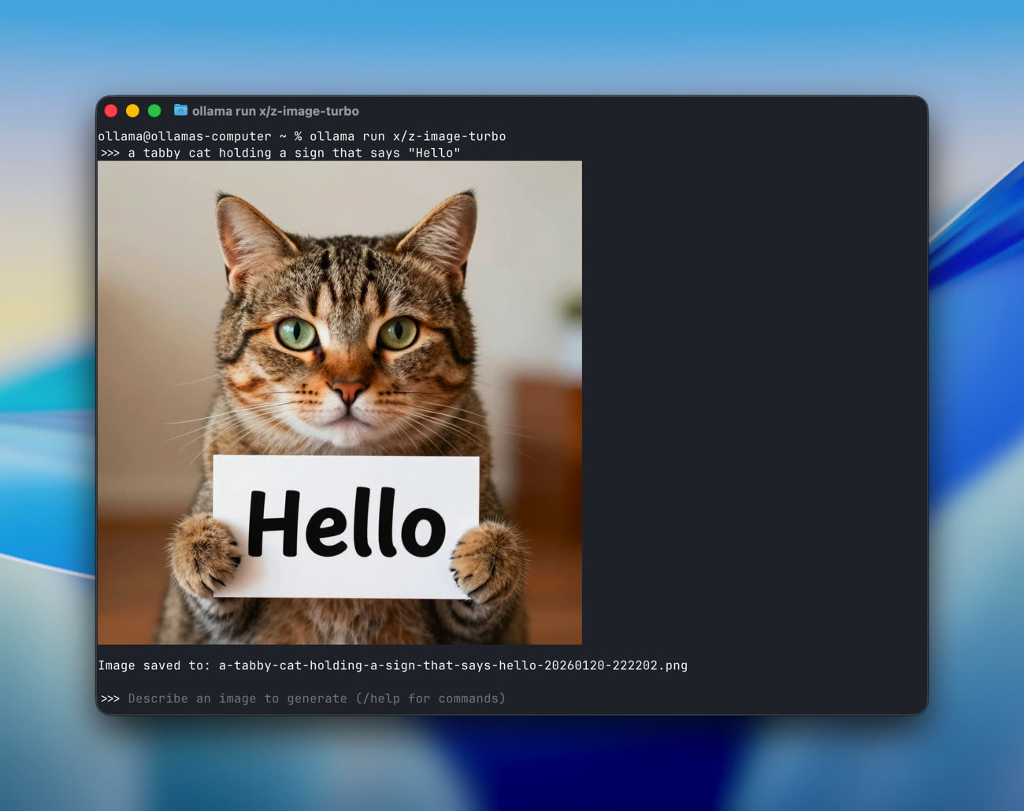The height and width of the screenshot is (811, 1024).
Task: Maximize the window with the green button
Action: coord(154,111)
